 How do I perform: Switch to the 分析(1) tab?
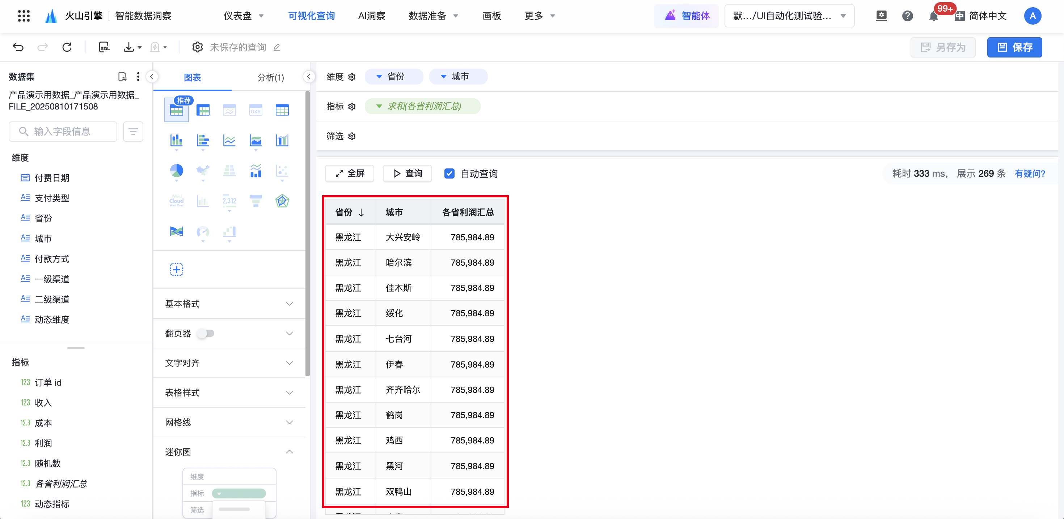[x=271, y=78]
